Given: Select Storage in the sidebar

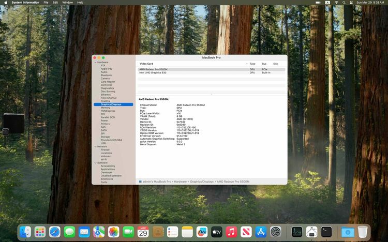Looking at the screenshot, I should point(105,137).
